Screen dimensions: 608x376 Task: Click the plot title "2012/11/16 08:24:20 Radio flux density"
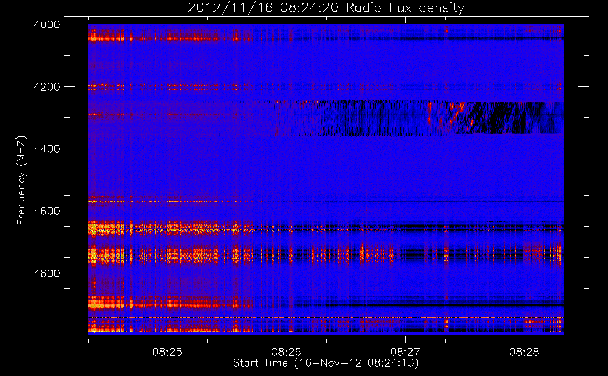326,8
